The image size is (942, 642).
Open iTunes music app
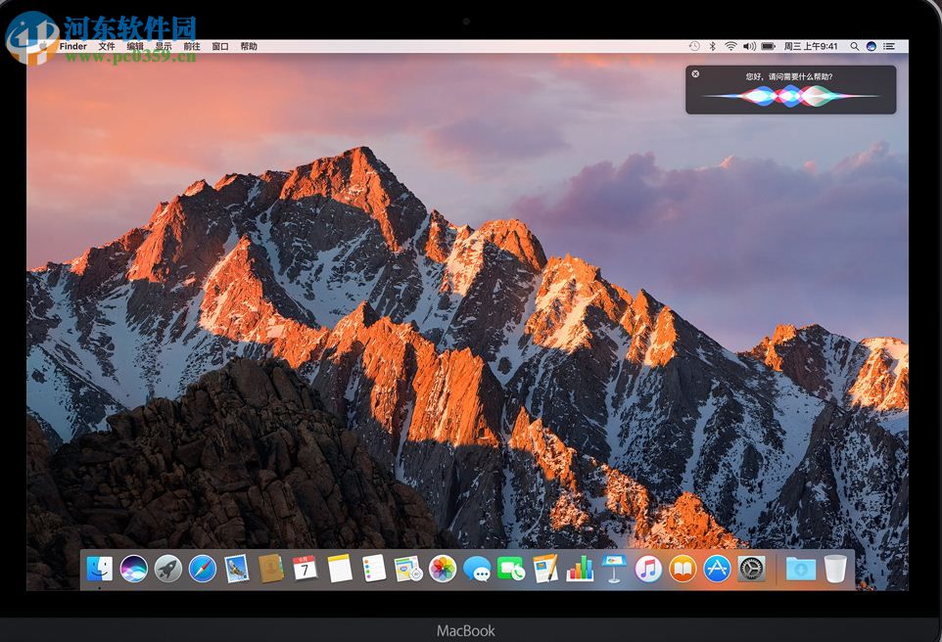(x=648, y=569)
